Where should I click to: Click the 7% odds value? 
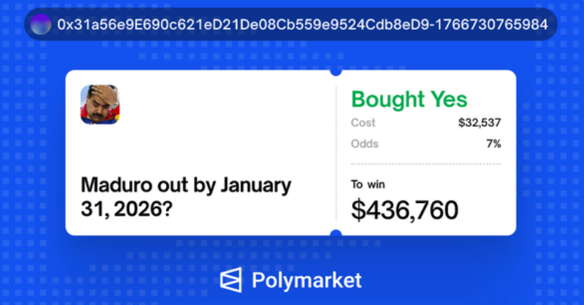493,143
